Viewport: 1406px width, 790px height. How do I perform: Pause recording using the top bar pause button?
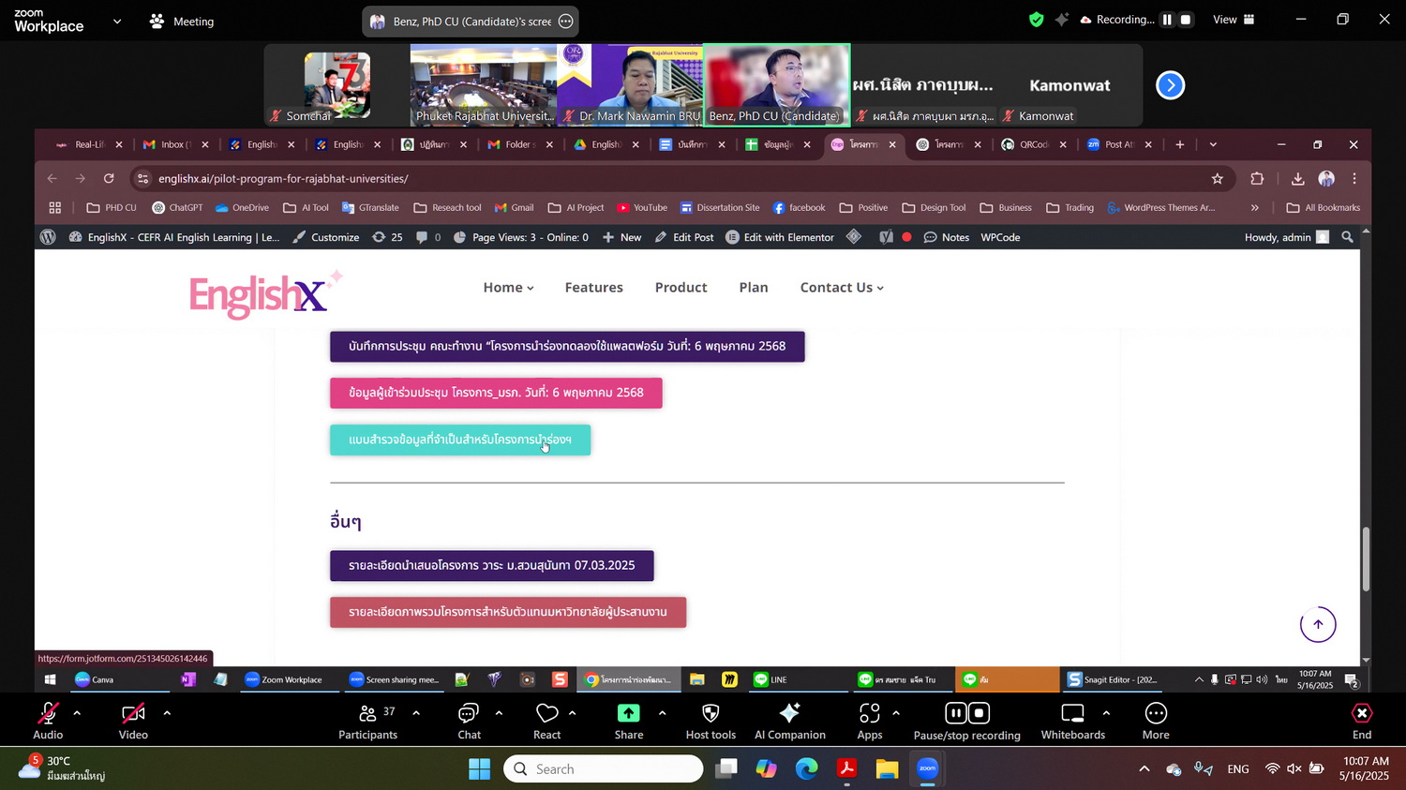[x=1167, y=20]
